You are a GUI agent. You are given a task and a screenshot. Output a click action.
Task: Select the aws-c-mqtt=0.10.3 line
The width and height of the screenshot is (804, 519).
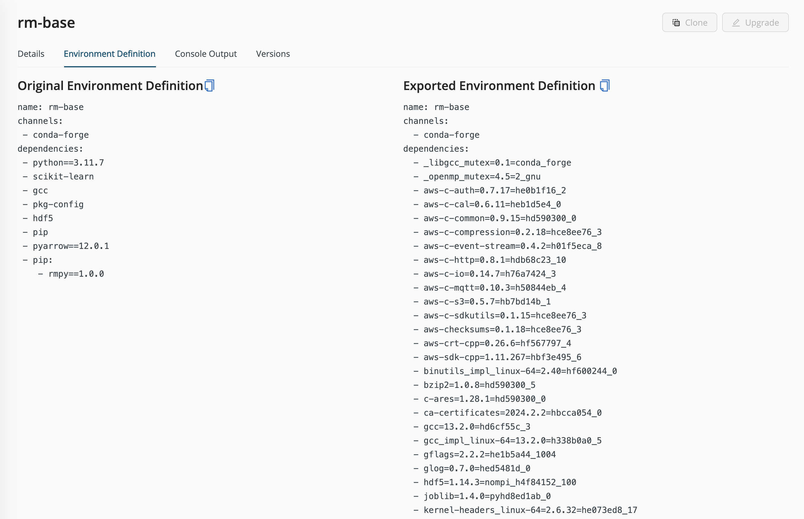pyautogui.click(x=489, y=288)
